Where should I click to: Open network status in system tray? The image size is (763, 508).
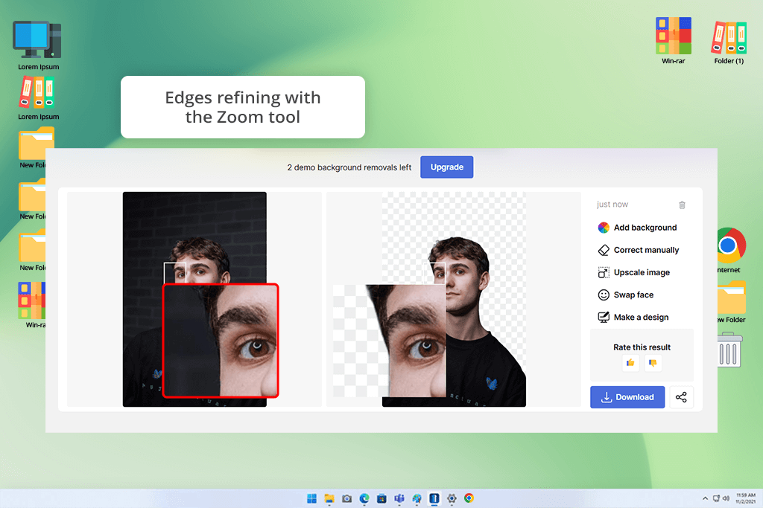tap(716, 498)
